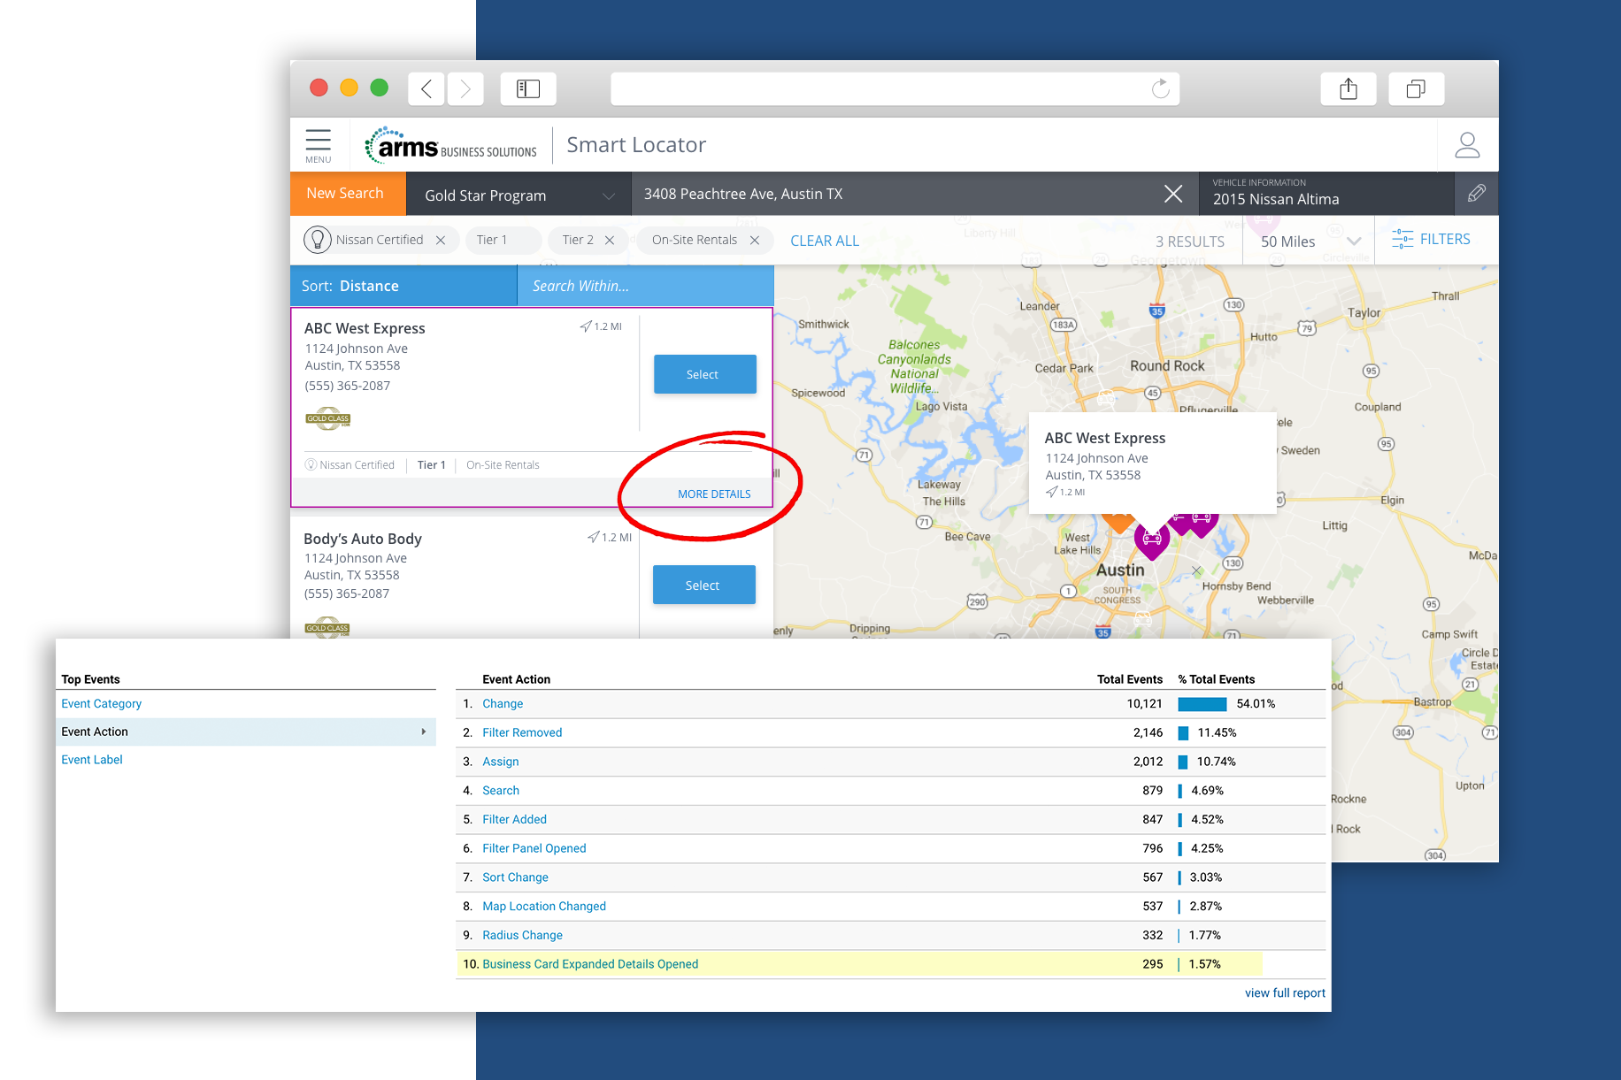
Task: Open the hamburger MENU icon
Action: click(318, 145)
